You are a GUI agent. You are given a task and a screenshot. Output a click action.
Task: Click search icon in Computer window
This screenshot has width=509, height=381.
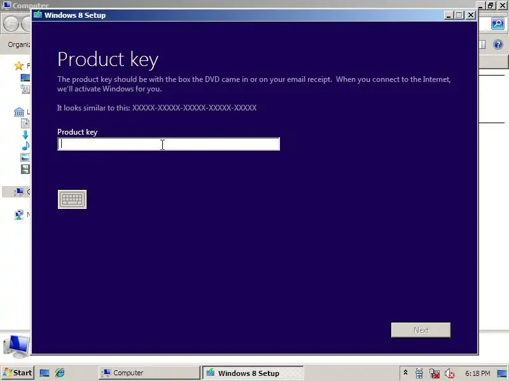(498, 24)
